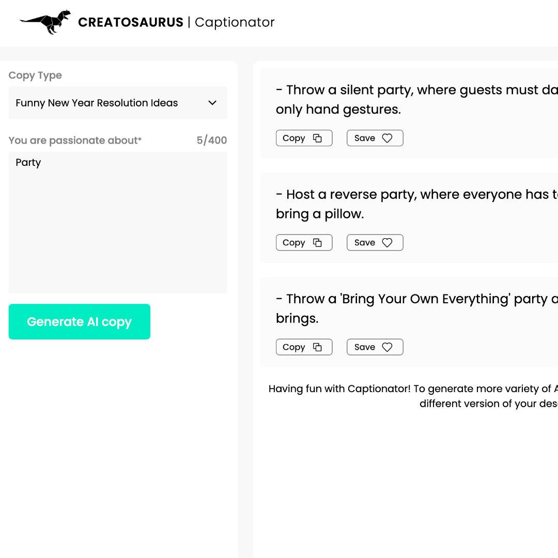Image resolution: width=558 pixels, height=558 pixels.
Task: Copy the Bring Your Own Everything caption
Action: point(304,347)
